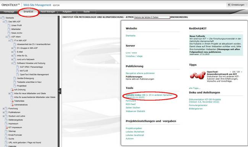Select URL nicht gefunden / Page not found item
248x147 pixels.
(24, 142)
